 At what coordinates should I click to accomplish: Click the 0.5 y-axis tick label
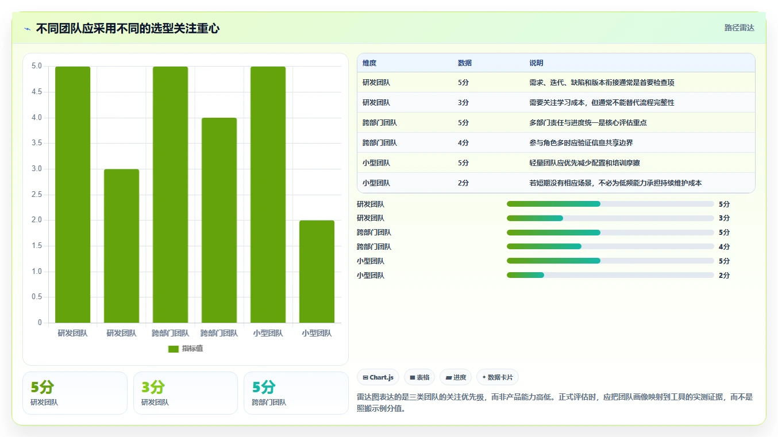click(37, 297)
